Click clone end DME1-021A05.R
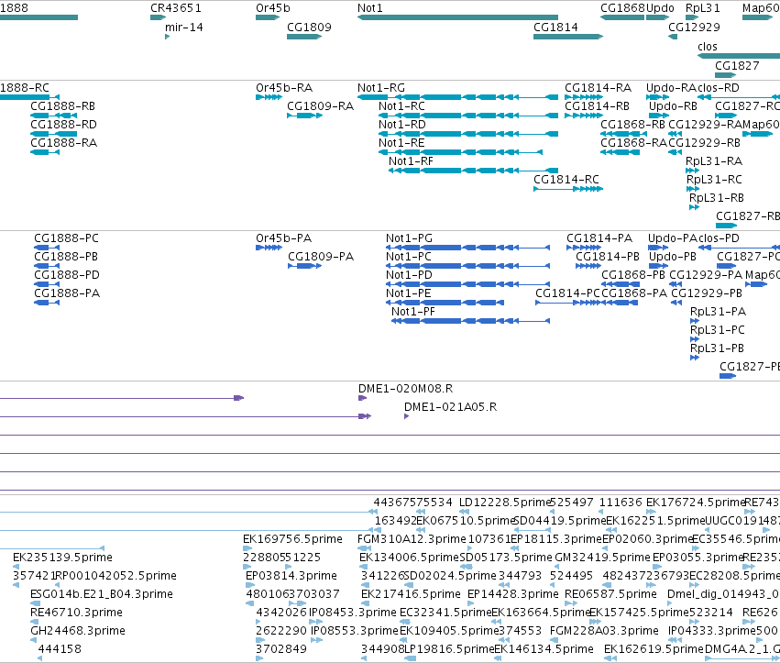This screenshot has height=663, width=780. 406,416
